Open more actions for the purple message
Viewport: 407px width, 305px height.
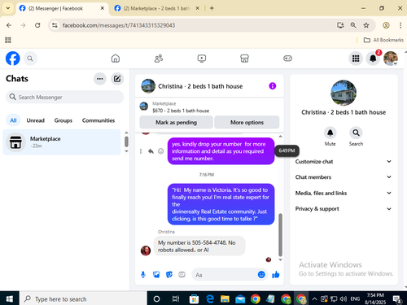point(141,151)
